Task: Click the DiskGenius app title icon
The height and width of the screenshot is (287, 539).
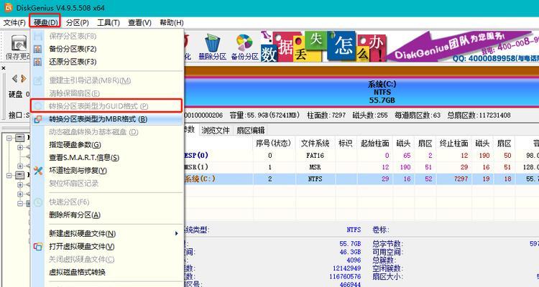Action: pos(8,8)
